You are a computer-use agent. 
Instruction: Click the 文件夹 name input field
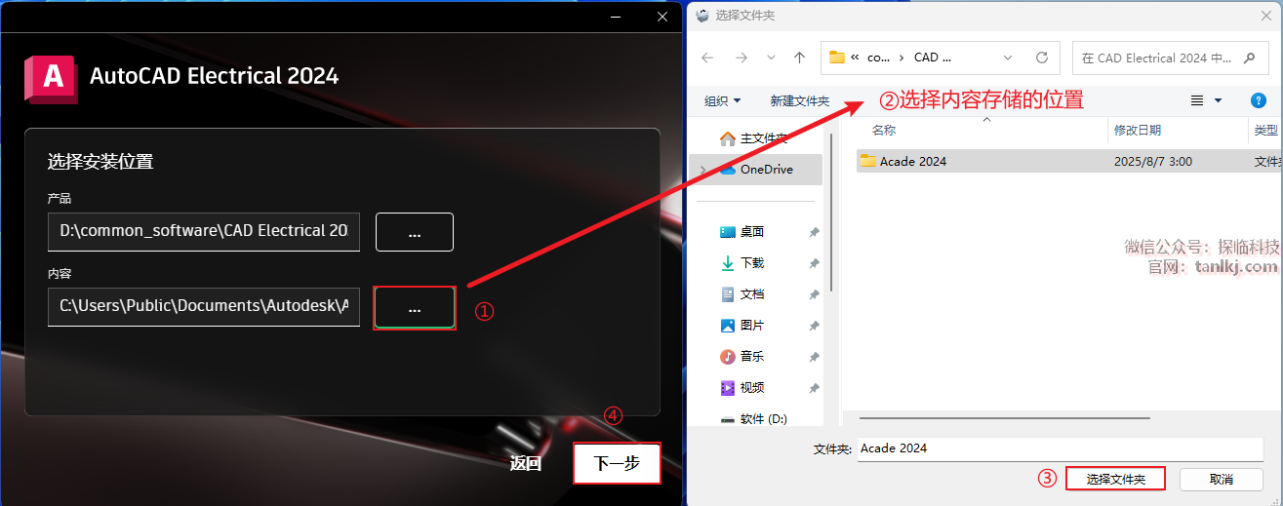pyautogui.click(x=1061, y=448)
